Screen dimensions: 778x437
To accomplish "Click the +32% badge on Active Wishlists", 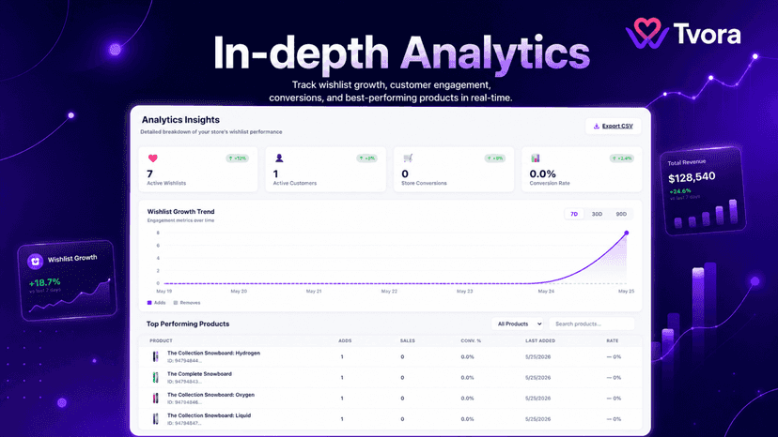I will pyautogui.click(x=237, y=158).
